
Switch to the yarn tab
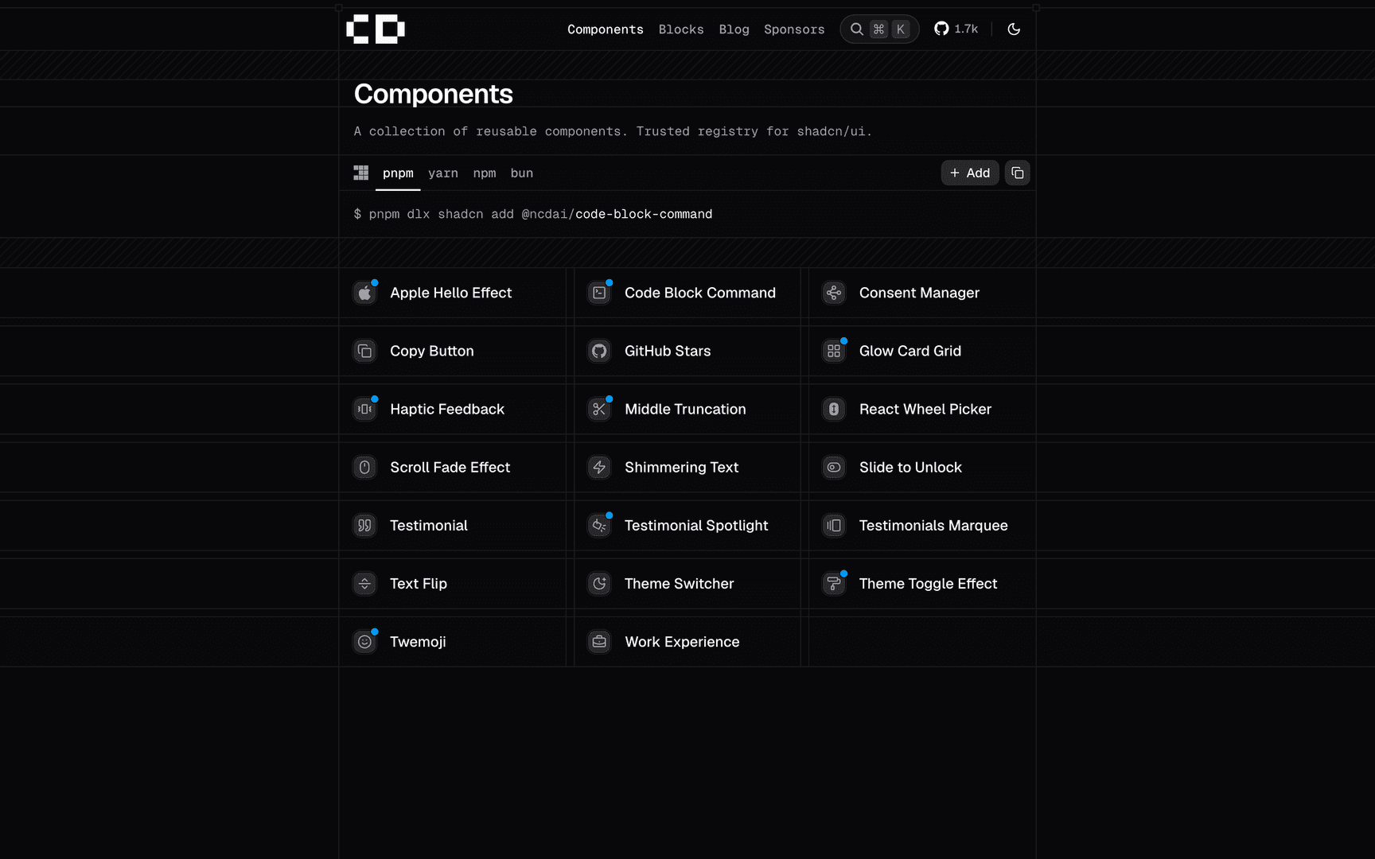coord(443,173)
